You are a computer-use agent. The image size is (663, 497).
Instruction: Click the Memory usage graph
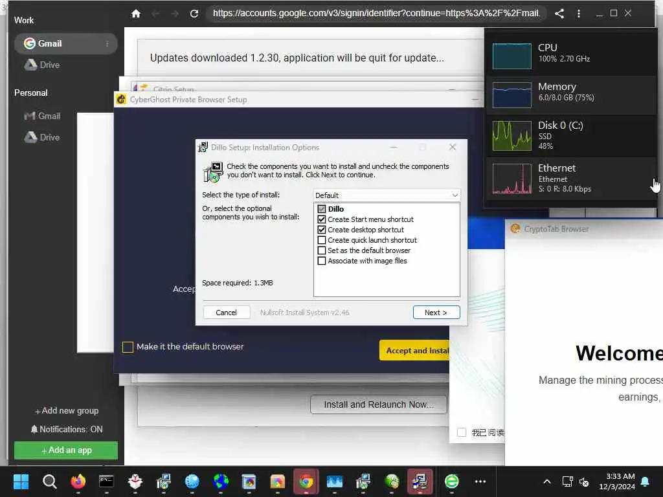[x=511, y=95]
